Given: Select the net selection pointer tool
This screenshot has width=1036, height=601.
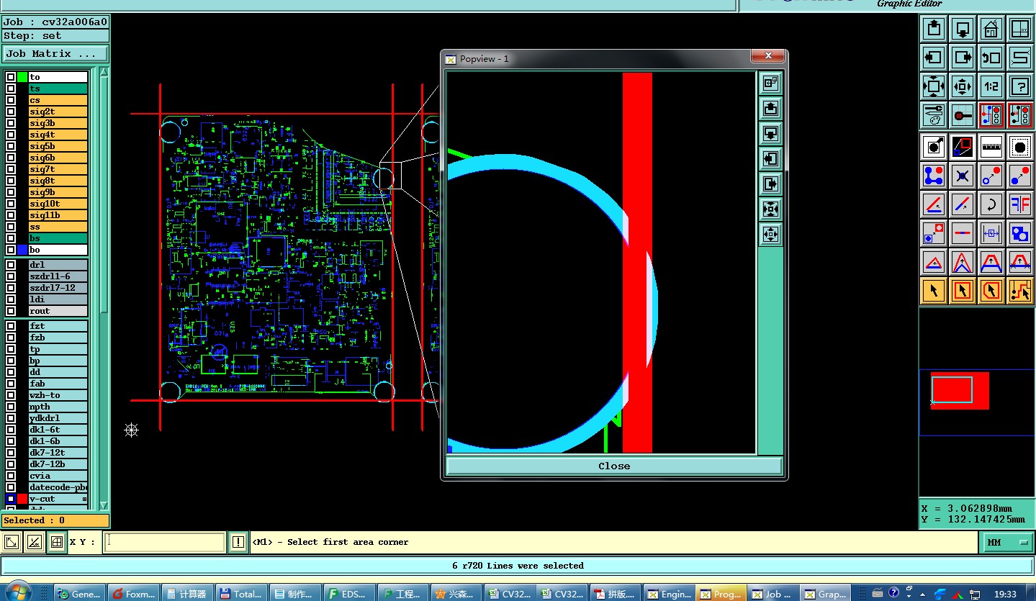Looking at the screenshot, I should click(1020, 291).
